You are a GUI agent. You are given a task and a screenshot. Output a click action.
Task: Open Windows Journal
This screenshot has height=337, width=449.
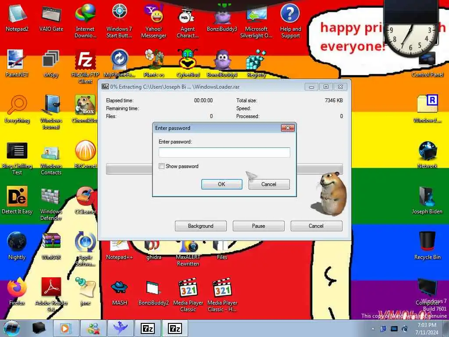point(51,112)
